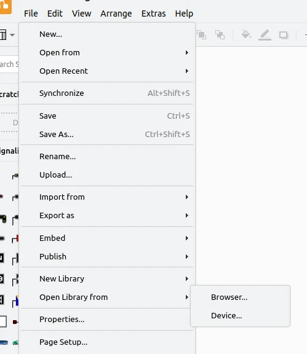Screen dimensions: 307x354
Task: Click the To Front toolbar icon
Action: coord(201,35)
